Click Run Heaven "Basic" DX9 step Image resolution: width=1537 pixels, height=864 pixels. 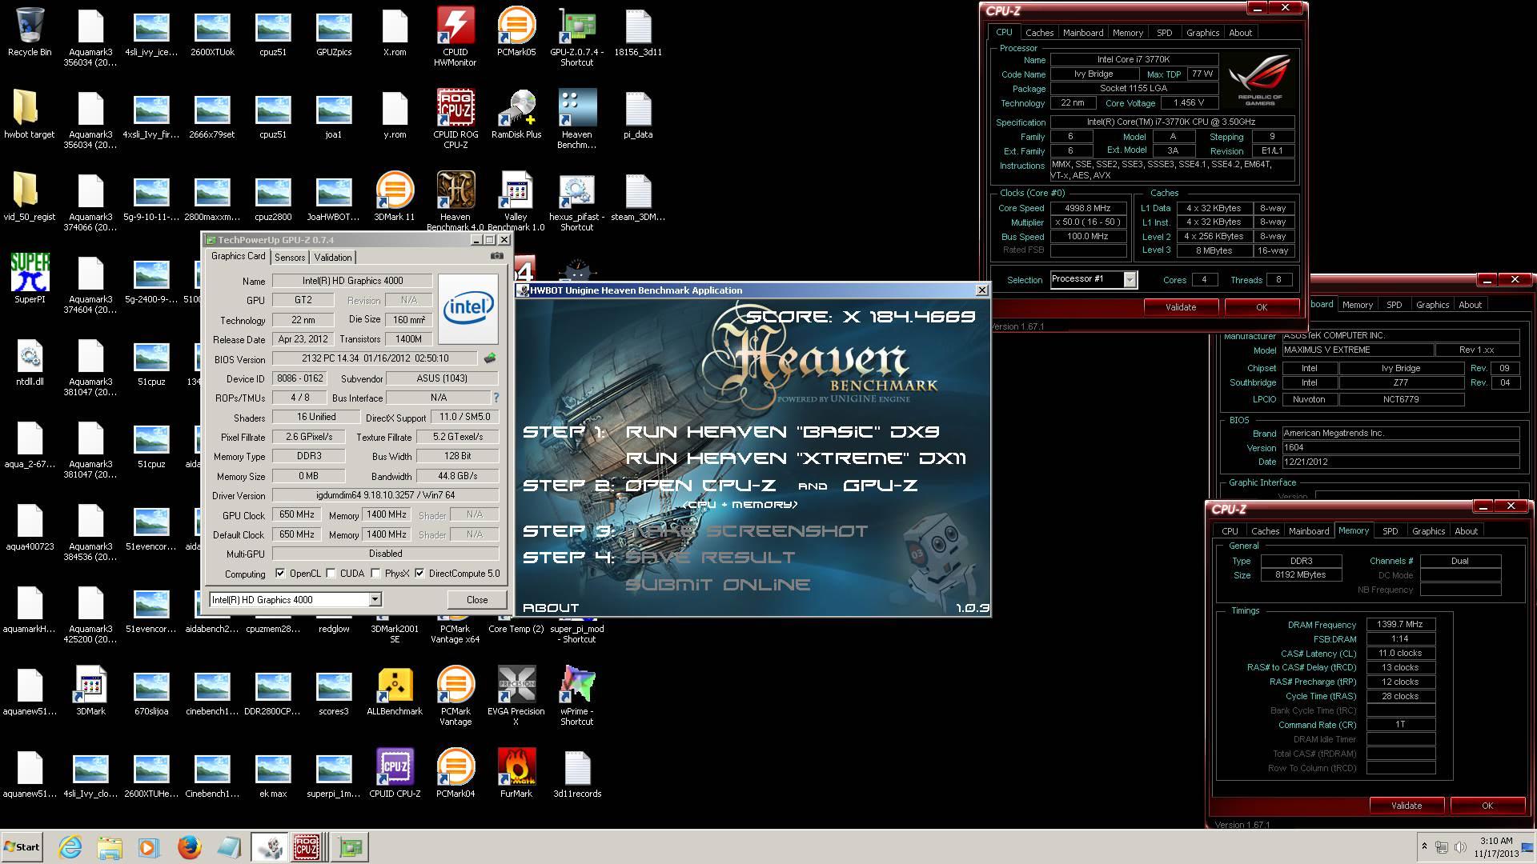[x=782, y=432]
